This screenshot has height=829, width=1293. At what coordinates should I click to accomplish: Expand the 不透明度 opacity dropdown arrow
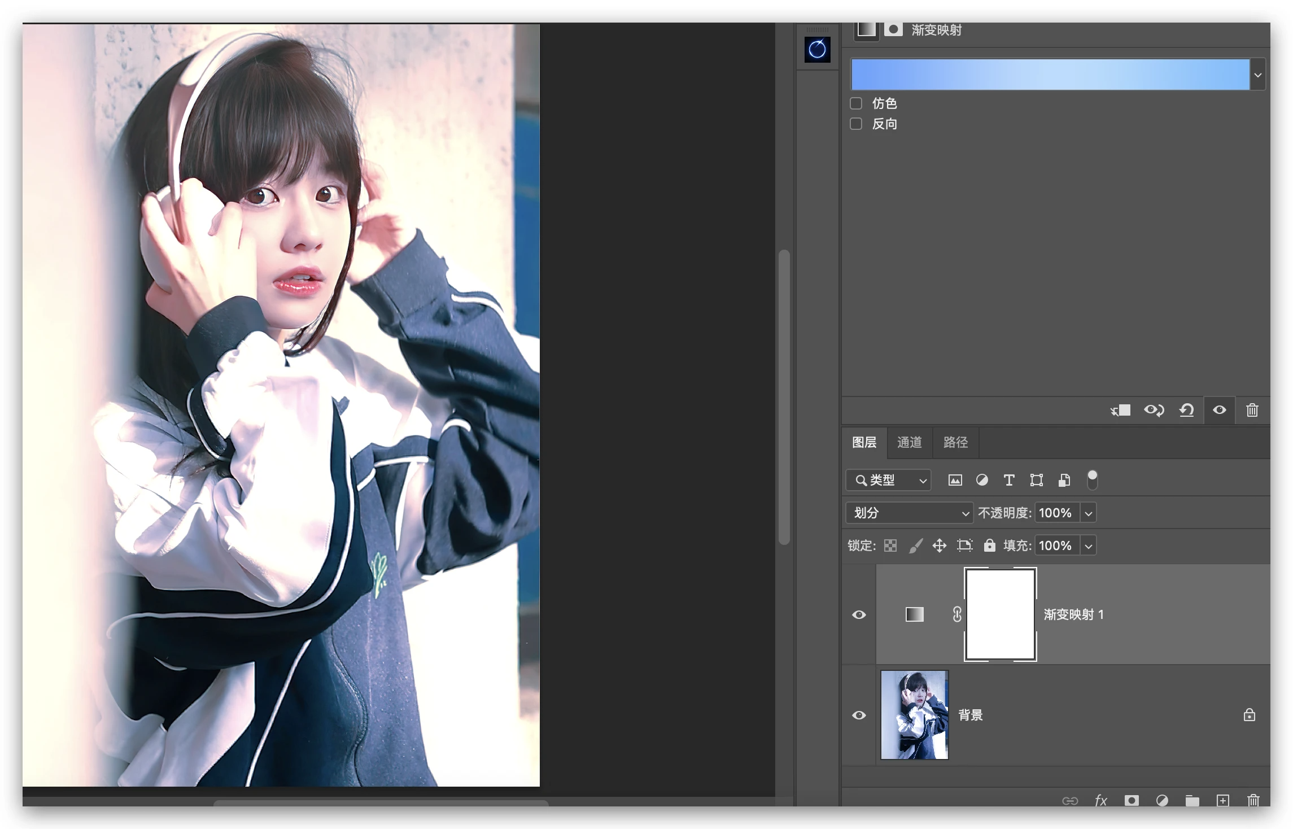1089,513
